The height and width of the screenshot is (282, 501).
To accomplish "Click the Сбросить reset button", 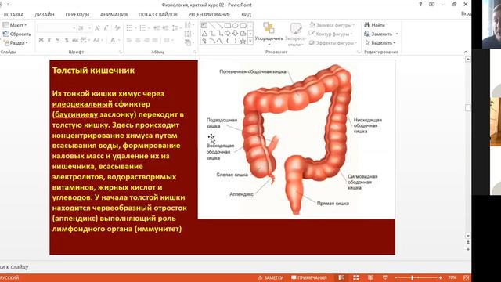I will click(x=16, y=34).
